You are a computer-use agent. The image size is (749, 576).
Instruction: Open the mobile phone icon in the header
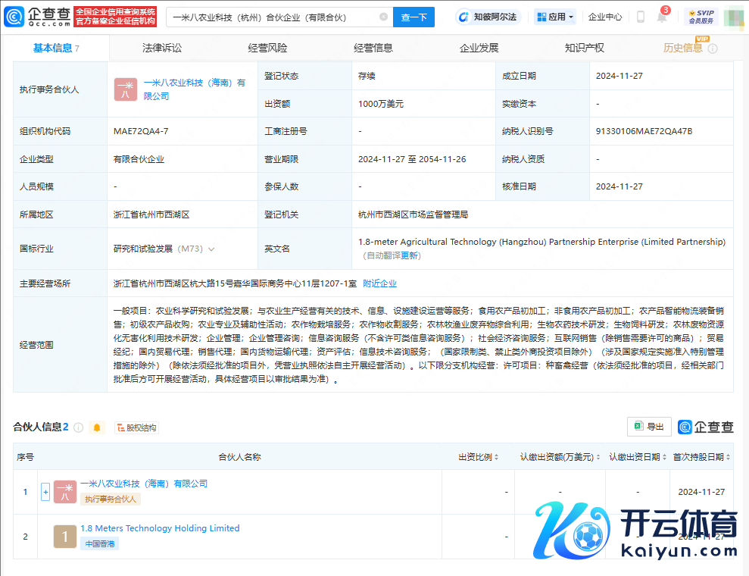tap(641, 17)
